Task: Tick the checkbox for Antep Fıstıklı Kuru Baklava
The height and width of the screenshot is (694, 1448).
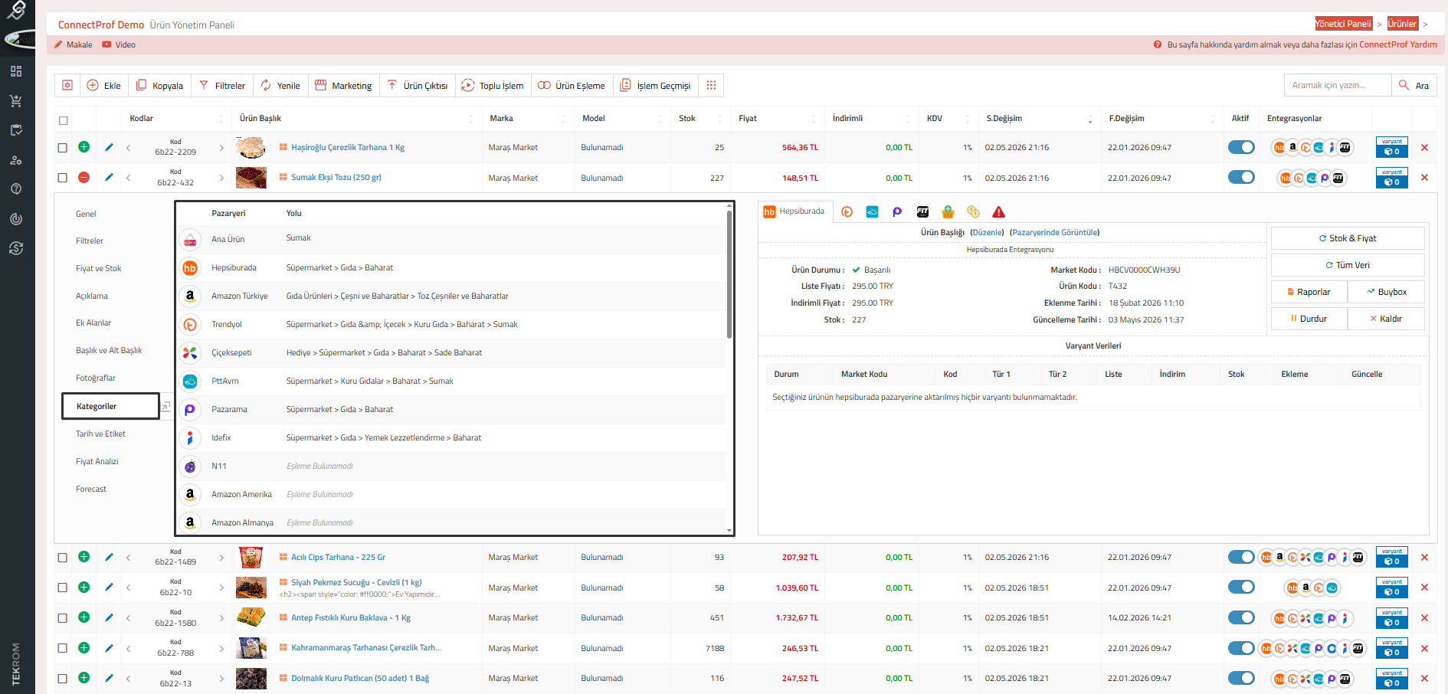Action: pyautogui.click(x=63, y=618)
